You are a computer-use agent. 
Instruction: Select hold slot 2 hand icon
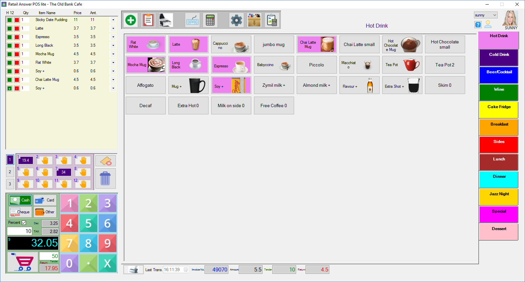pos(45,160)
